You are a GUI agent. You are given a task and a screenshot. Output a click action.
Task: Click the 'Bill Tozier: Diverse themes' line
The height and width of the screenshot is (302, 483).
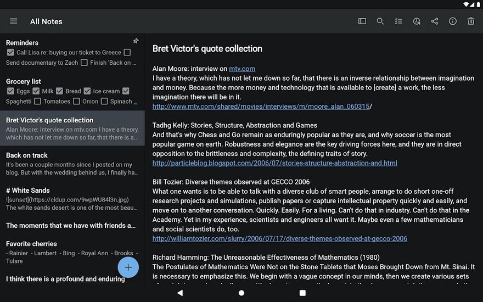point(231,182)
